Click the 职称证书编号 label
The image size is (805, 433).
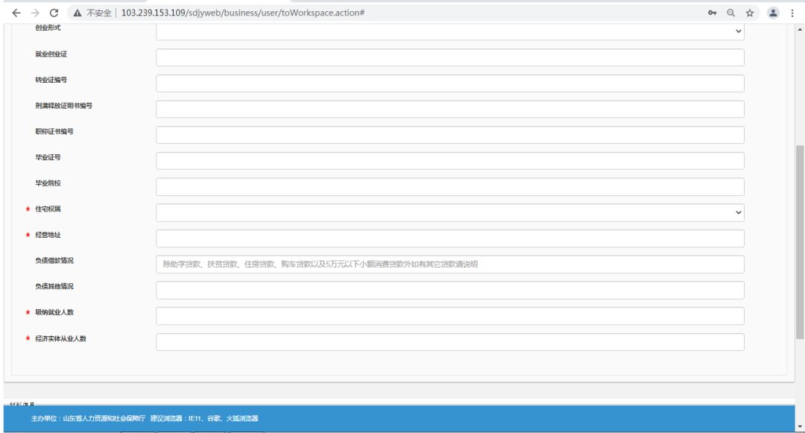[x=54, y=131]
